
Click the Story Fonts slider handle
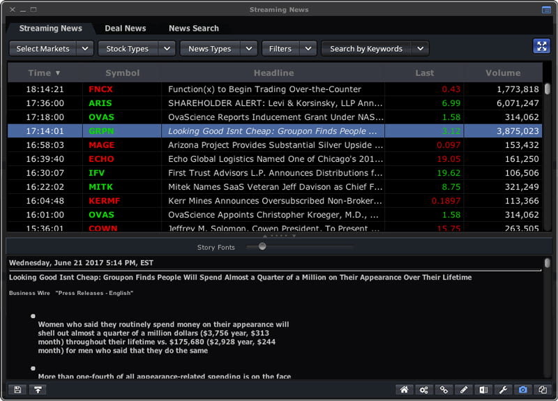click(262, 246)
